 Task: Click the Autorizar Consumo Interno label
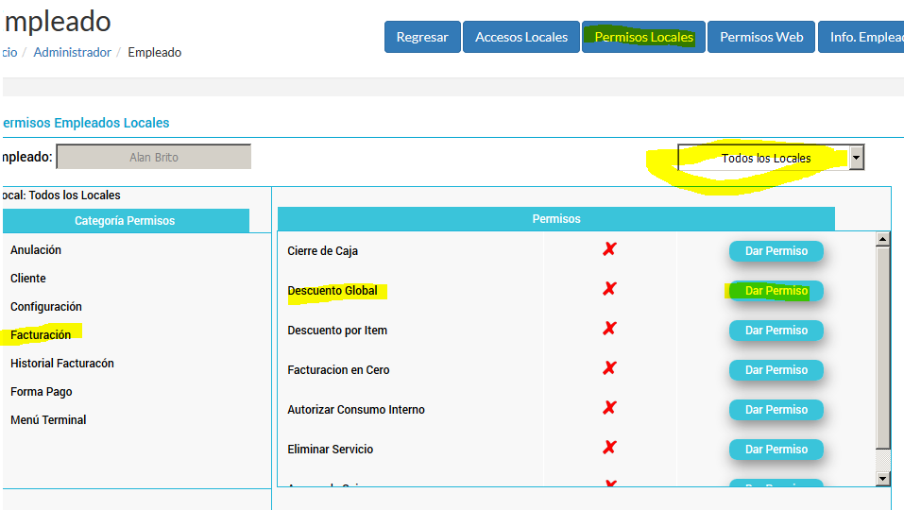point(356,410)
